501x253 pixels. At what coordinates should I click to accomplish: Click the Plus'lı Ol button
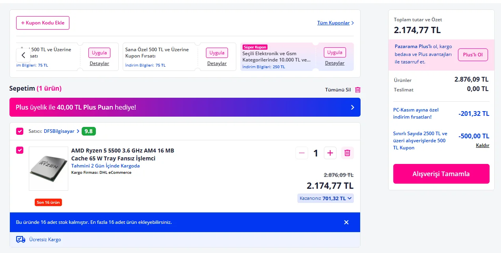[473, 55]
